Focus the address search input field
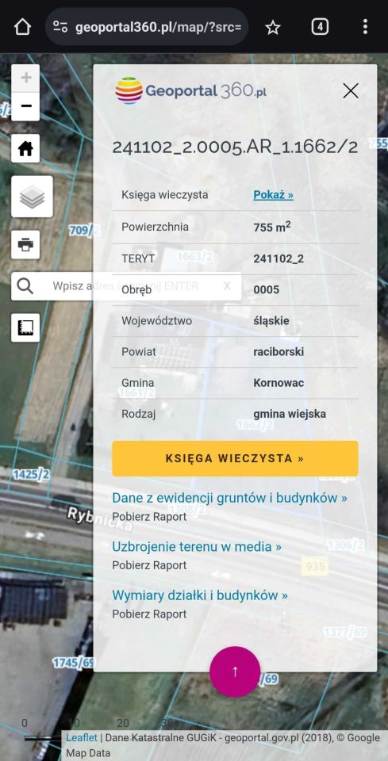The image size is (388, 761). tap(126, 286)
